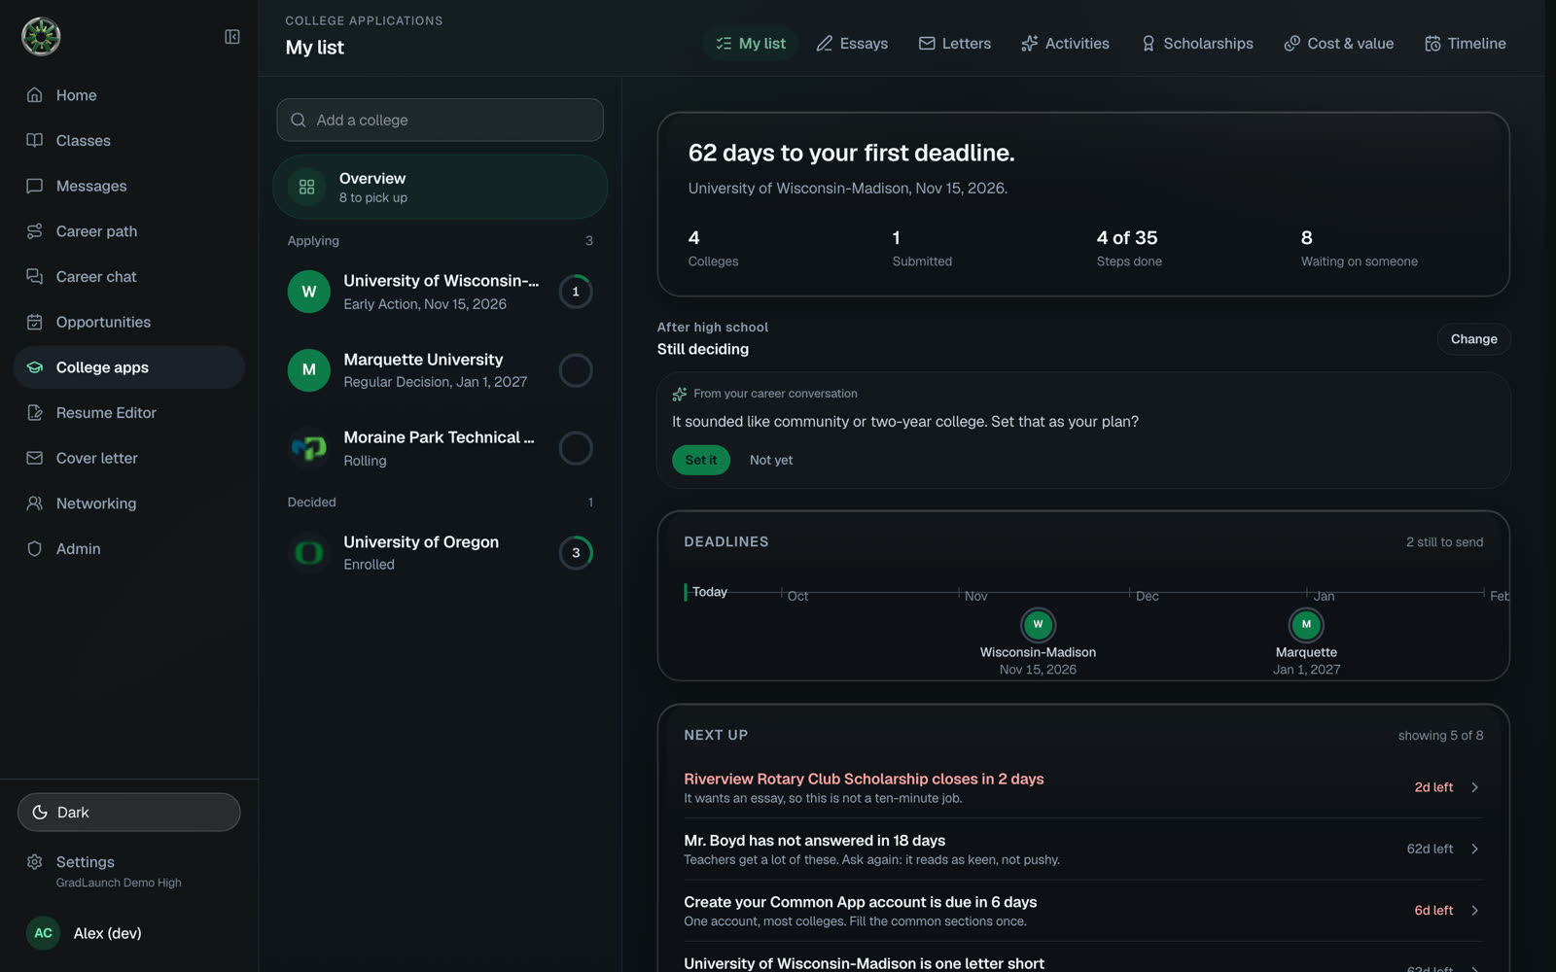Viewport: 1556px width, 972px height.
Task: Collapse the sidebar panel icon
Action: coord(232,37)
